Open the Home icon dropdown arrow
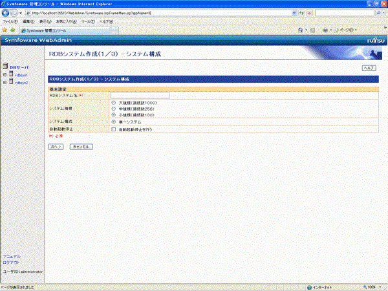Viewport: 388px width, 291px height. pyautogui.click(x=306, y=30)
